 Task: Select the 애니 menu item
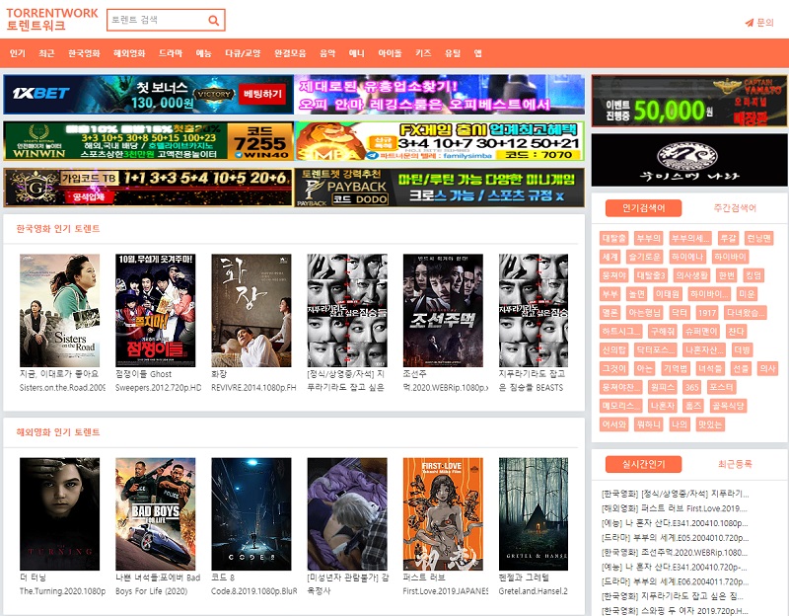coord(357,53)
